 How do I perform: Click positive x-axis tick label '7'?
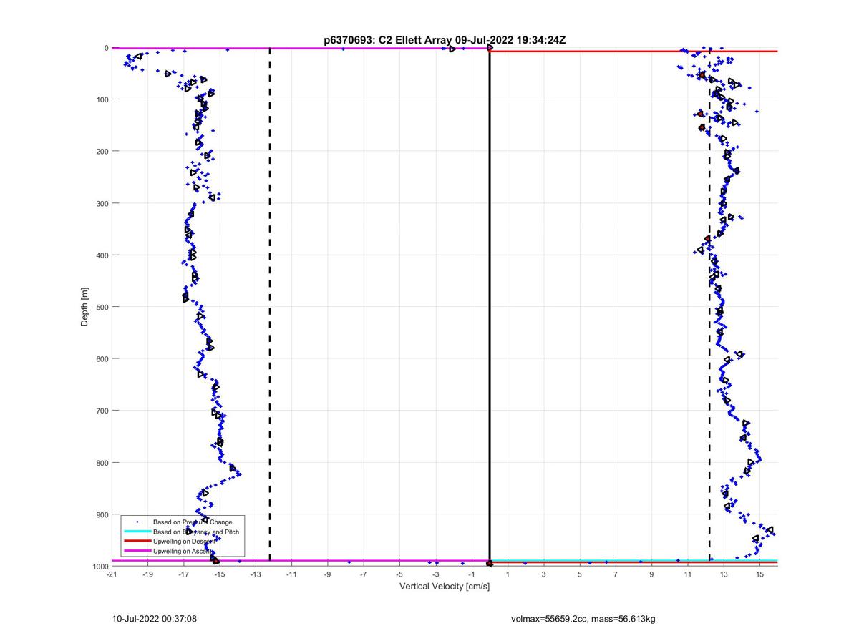pos(615,574)
